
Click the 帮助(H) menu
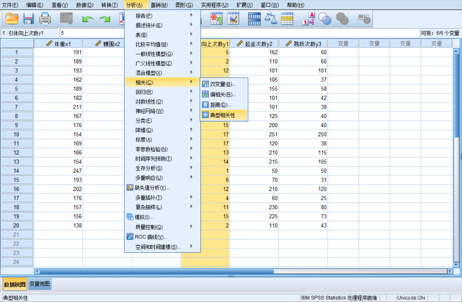click(296, 5)
